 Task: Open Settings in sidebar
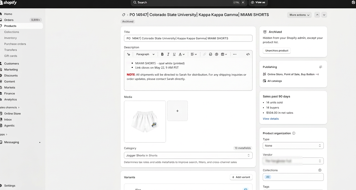10,186
